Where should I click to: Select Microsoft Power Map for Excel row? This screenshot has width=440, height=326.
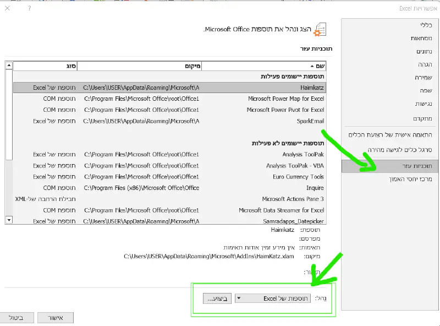coord(169,99)
